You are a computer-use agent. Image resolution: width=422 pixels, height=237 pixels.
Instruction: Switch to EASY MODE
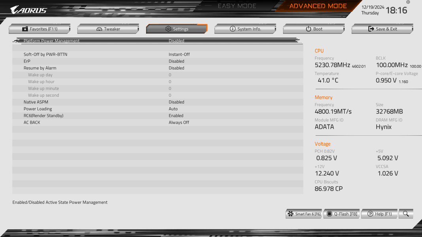click(x=237, y=6)
